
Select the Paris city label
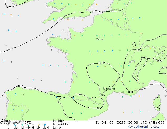point(100,39)
